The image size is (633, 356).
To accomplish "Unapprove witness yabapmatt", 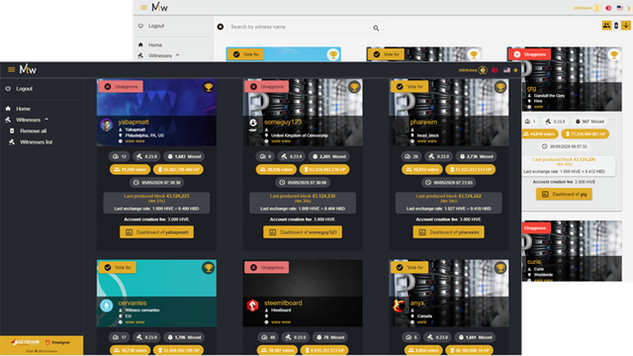I will 121,86.
